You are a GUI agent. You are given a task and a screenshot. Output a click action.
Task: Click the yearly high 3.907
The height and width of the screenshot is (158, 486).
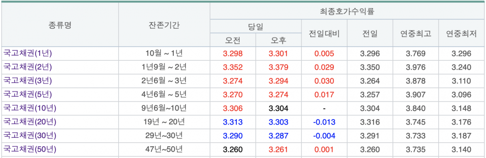point(416,95)
